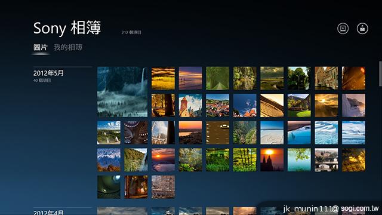Click the 40 個項目 count under 2012年5月
The height and width of the screenshot is (215, 382).
click(42, 81)
